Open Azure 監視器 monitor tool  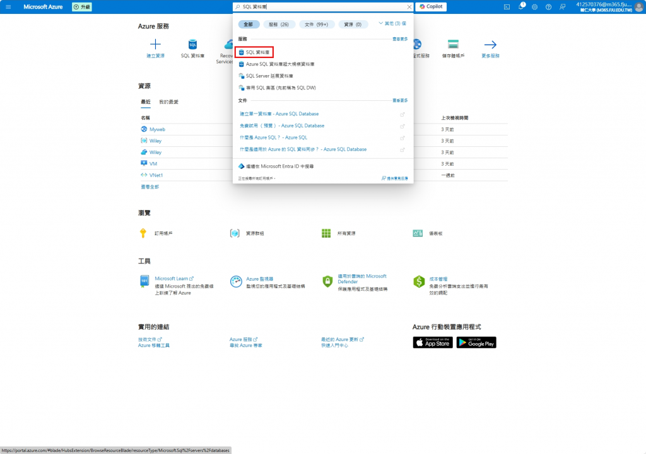point(259,279)
